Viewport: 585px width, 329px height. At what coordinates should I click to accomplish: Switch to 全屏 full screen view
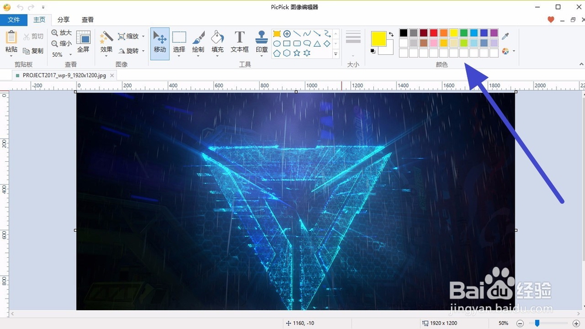(x=83, y=41)
